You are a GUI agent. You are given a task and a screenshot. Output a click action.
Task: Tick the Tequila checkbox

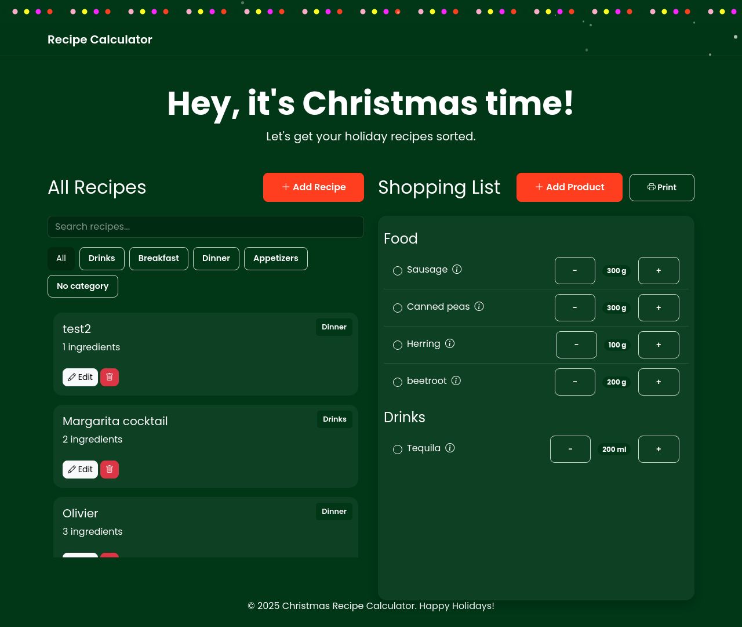pos(398,450)
